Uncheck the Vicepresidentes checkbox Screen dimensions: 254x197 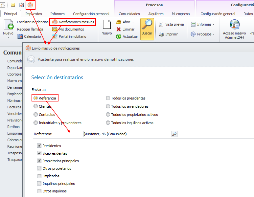39,153
